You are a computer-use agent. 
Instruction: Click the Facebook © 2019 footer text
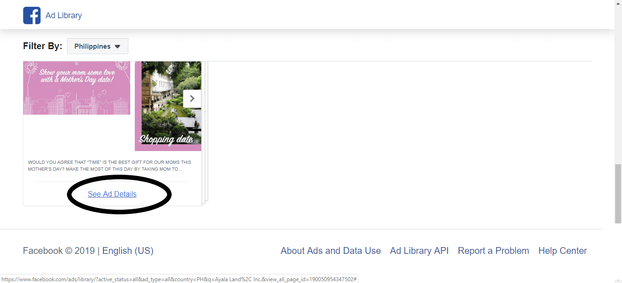[x=59, y=251]
